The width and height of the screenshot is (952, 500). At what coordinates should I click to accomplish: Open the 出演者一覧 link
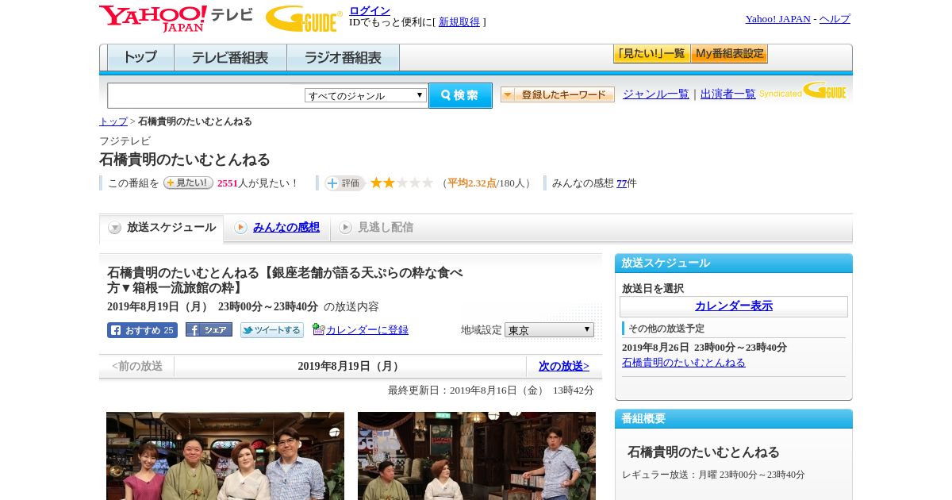(728, 94)
